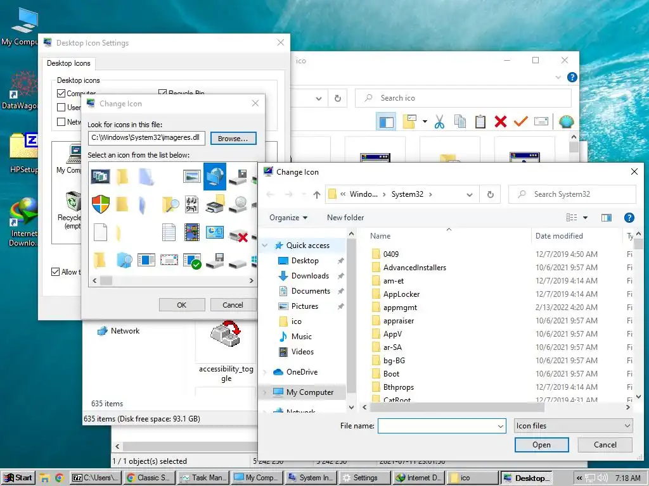649x486 pixels.
Task: Select Videos in the navigation pane
Action: [x=302, y=352]
